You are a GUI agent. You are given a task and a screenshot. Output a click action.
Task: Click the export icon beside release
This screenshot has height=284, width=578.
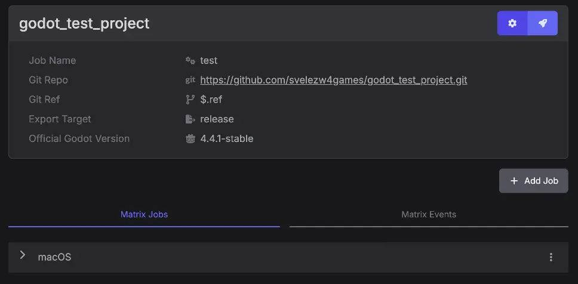[x=190, y=119]
